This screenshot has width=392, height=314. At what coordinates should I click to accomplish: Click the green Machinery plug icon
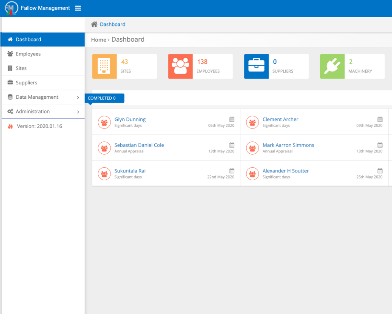pos(332,66)
